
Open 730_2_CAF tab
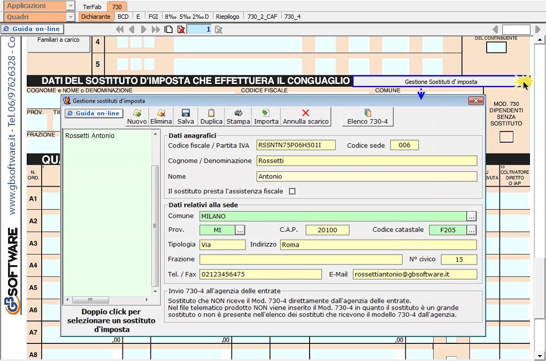point(262,17)
